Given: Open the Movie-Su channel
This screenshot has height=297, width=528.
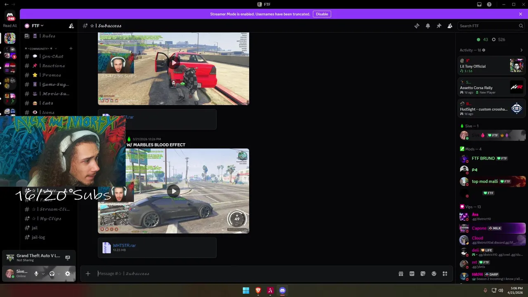Looking at the screenshot, I should pyautogui.click(x=48, y=94).
